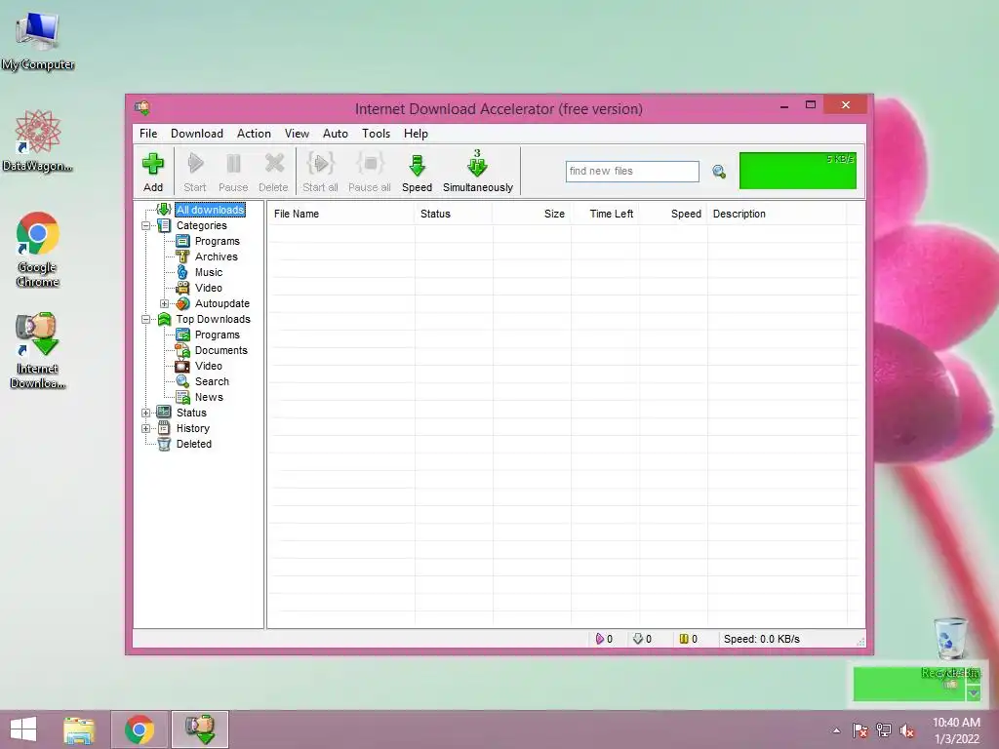Click the active downloads counter in status bar

(x=604, y=639)
